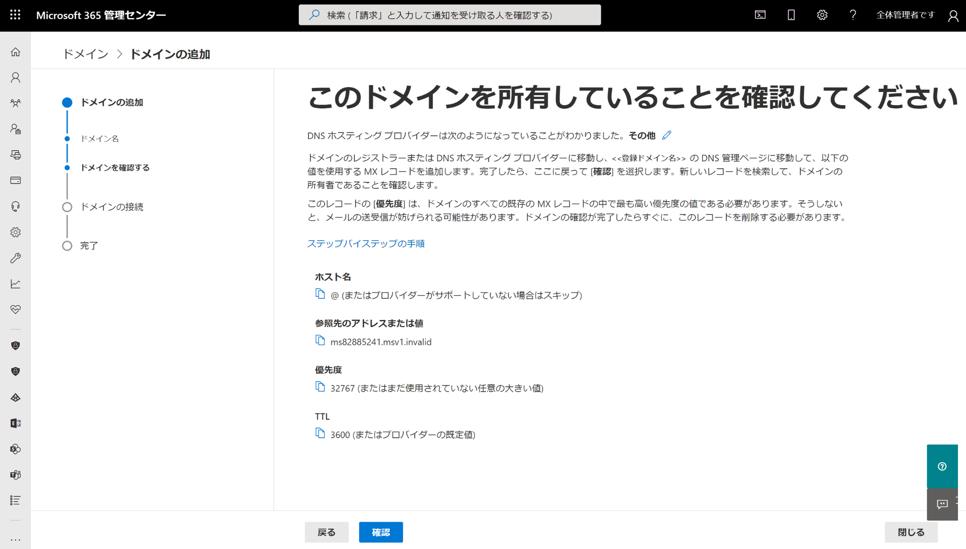Image resolution: width=966 pixels, height=549 pixels.
Task: Copy the ms82885241.msv1.invalid address value
Action: coord(320,340)
